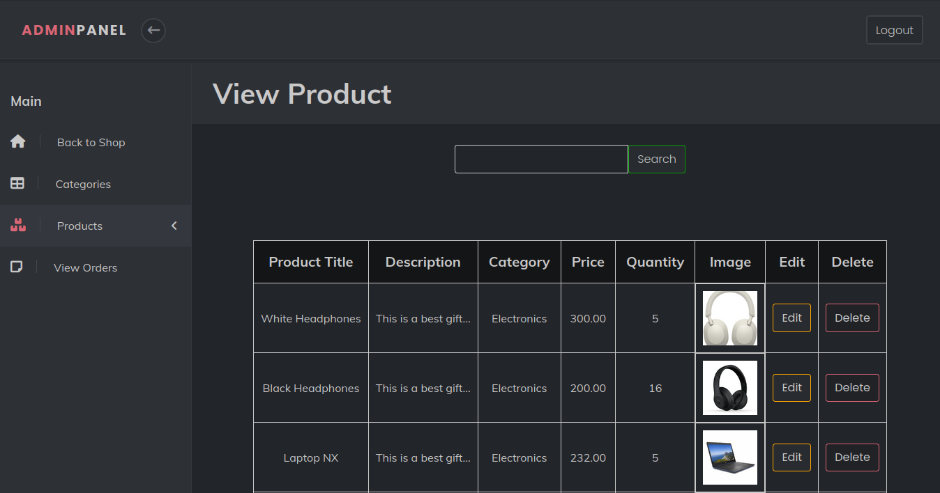Viewport: 940px width, 493px height.
Task: Delete the Black Headphones product
Action: pos(852,388)
